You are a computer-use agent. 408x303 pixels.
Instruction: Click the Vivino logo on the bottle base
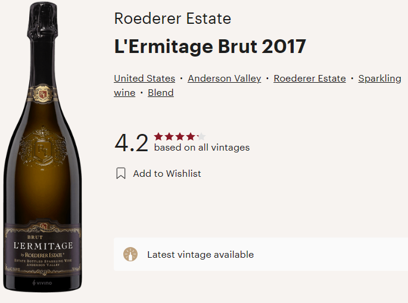(x=42, y=283)
